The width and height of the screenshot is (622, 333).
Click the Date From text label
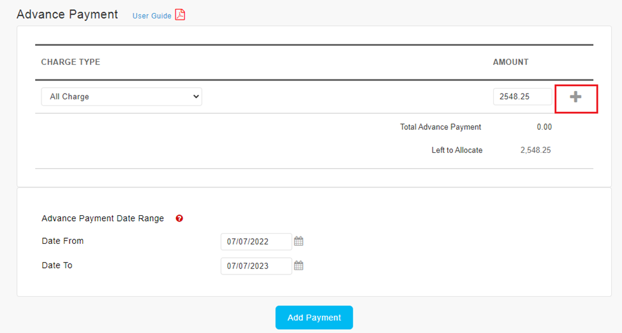[x=63, y=241]
